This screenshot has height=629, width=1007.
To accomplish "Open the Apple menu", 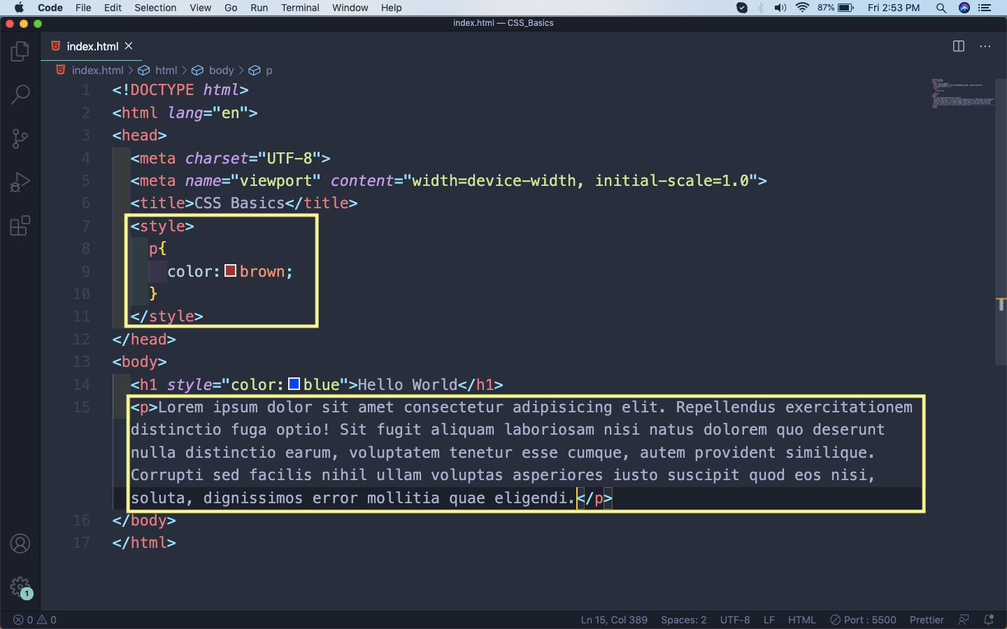I will [19, 8].
